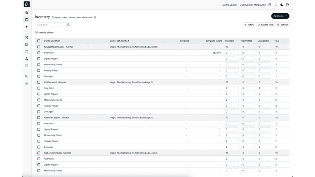Open the search magnifier sidebar icon
Screen dimensions: 315x177
[x=27, y=76]
